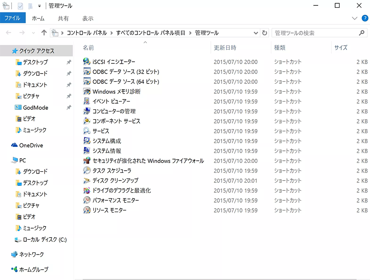
Task: Expand the コントロール パネル breadcrumb chevron
Action: click(111, 33)
